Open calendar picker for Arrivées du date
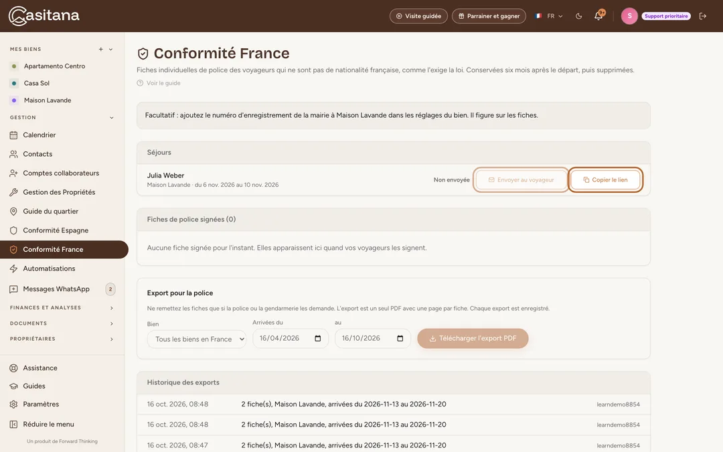The width and height of the screenshot is (723, 452). point(318,339)
